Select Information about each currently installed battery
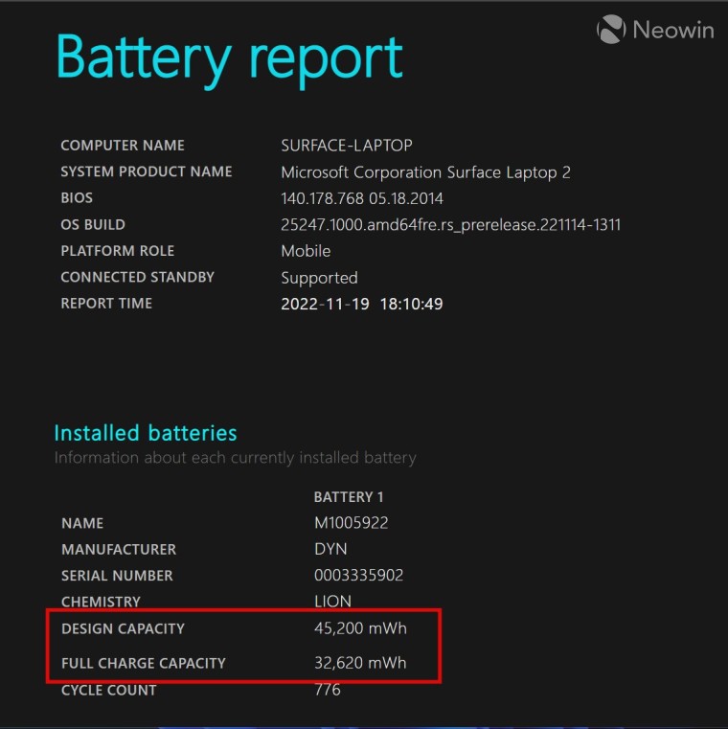The image size is (728, 729). point(236,458)
